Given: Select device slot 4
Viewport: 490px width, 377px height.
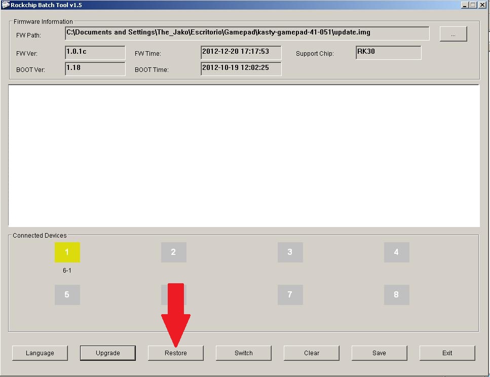Looking at the screenshot, I should click(x=397, y=252).
